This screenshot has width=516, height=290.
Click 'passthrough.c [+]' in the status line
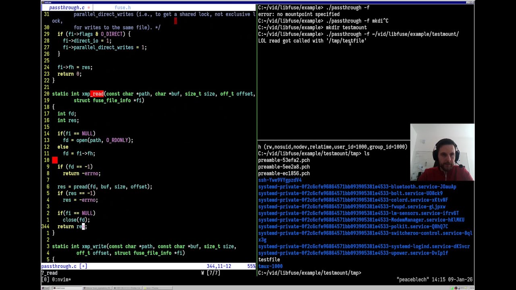[x=64, y=266]
